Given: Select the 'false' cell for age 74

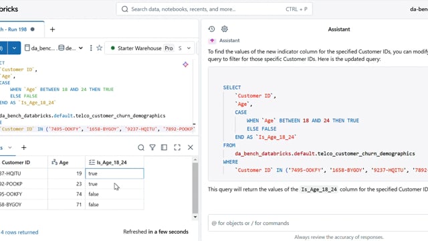Looking at the screenshot, I should [114, 194].
